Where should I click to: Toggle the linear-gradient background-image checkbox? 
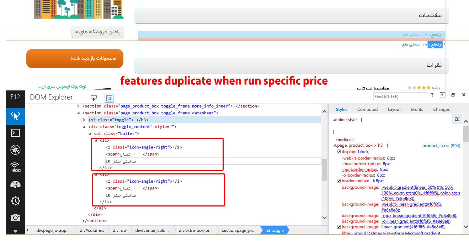click(x=339, y=227)
